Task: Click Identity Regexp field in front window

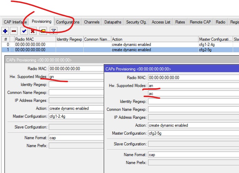Action: [x=193, y=101]
